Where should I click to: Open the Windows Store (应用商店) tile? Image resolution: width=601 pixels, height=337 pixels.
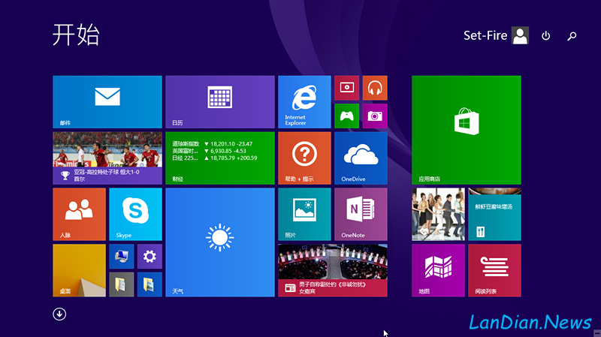click(x=466, y=129)
